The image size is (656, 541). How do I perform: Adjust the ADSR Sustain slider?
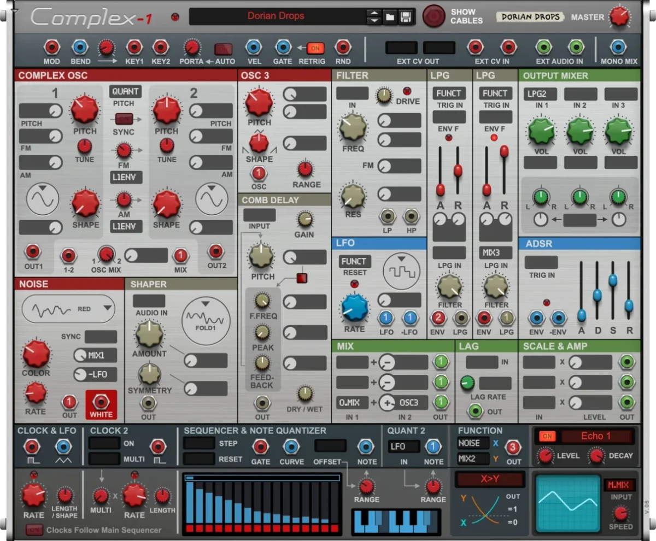tap(613, 280)
